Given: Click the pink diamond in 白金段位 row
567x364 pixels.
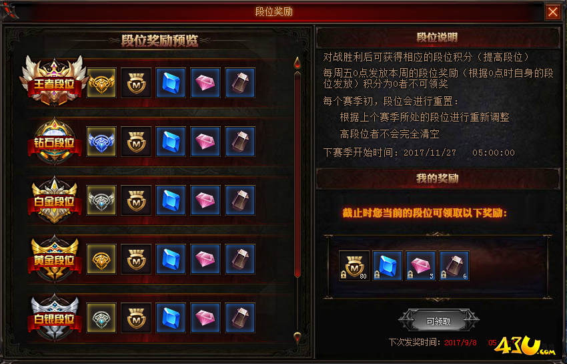Looking at the screenshot, I should coord(205,200).
